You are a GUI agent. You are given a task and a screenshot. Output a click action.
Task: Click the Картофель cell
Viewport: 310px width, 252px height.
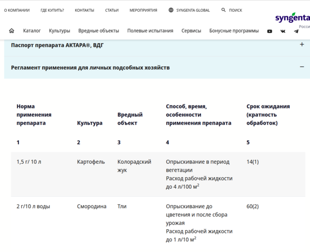[91, 162]
